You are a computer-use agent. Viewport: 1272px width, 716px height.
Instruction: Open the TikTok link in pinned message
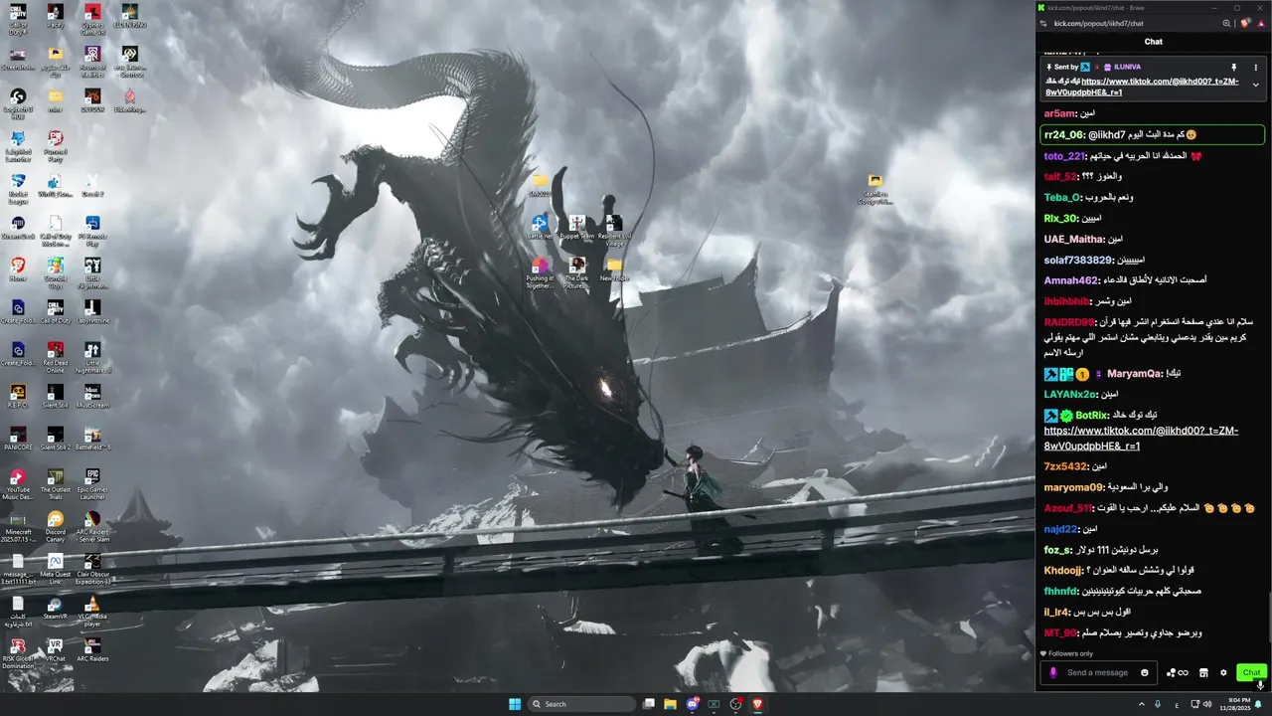coord(1142,87)
